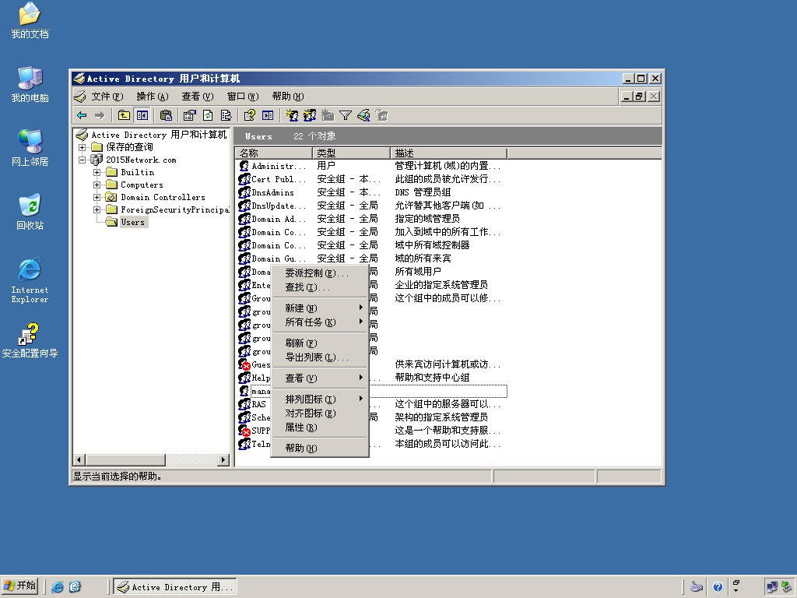Expand the saved queries node
This screenshot has height=598, width=797.
82,147
